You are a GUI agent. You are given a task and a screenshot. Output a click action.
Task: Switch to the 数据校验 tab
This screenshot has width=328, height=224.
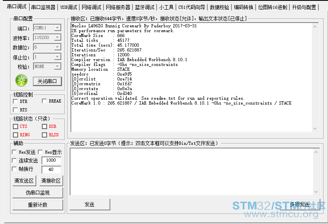(219, 8)
